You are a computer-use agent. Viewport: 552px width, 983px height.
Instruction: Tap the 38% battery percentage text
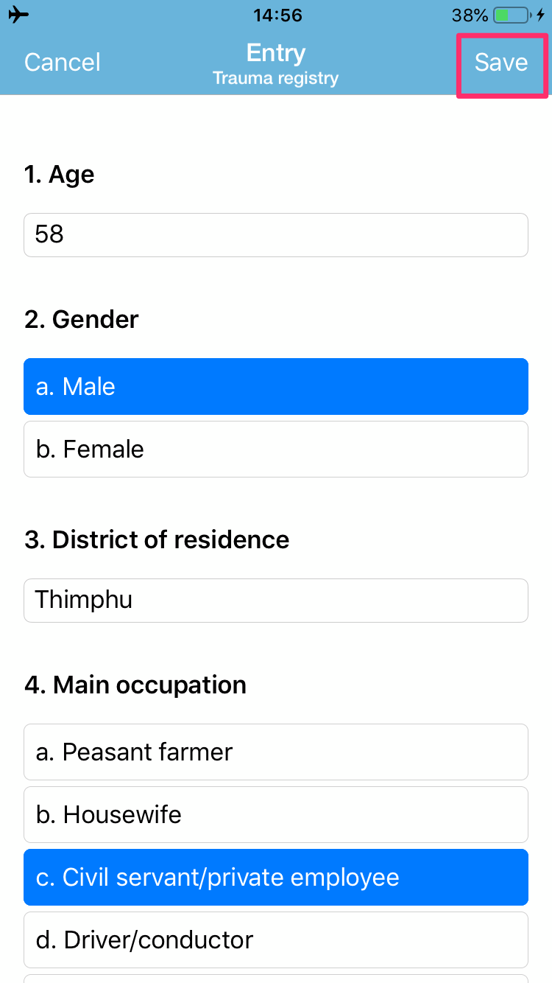[x=470, y=14]
